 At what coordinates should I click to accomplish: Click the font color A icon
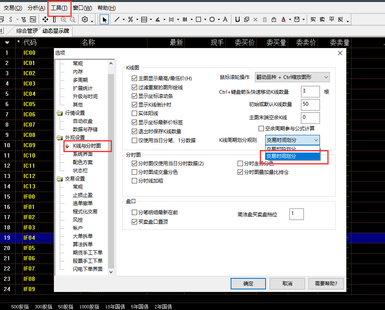(x=283, y=20)
